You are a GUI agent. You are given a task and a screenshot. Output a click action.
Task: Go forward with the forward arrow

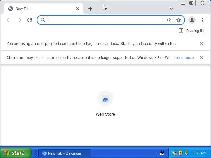(x=19, y=20)
